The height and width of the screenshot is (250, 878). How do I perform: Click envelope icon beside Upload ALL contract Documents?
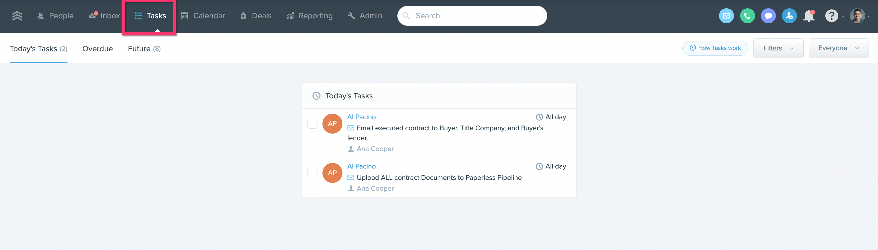click(351, 177)
